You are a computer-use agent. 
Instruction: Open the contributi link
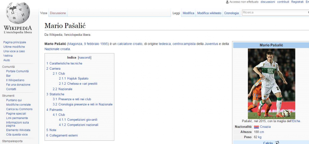[x=283, y=2]
